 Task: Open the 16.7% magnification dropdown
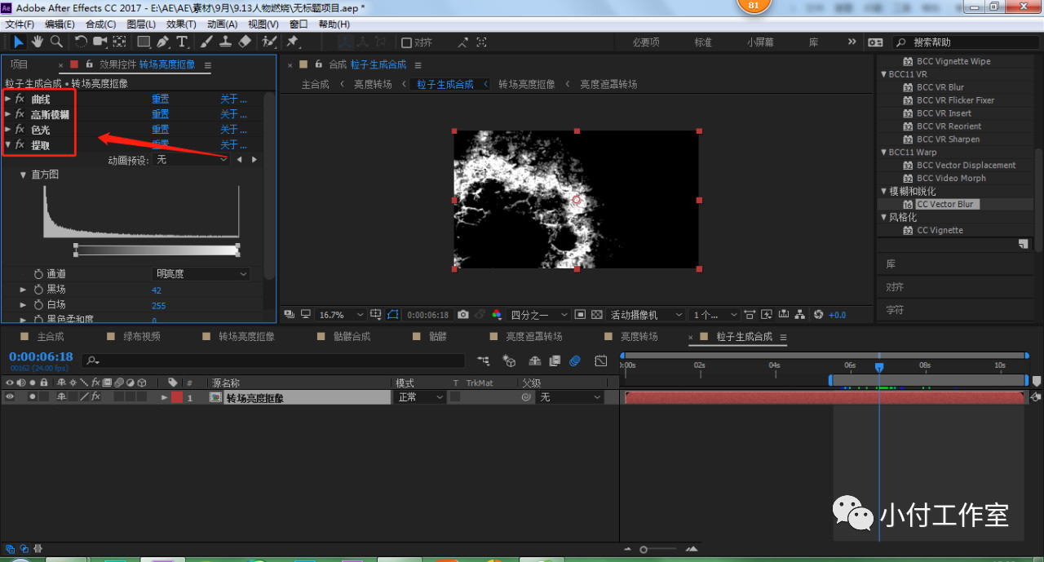[338, 315]
